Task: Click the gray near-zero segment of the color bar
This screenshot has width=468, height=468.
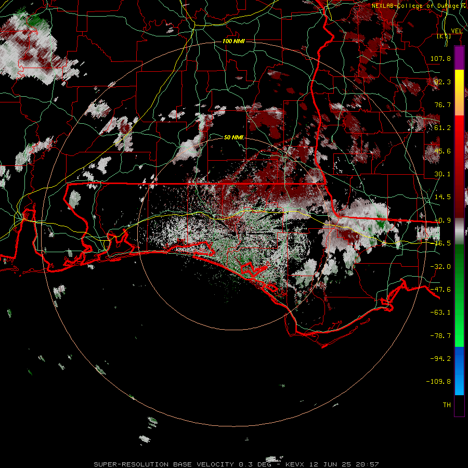Action: [x=459, y=231]
